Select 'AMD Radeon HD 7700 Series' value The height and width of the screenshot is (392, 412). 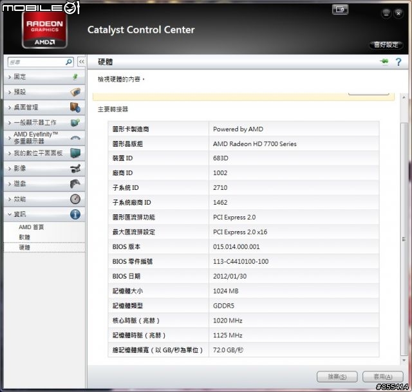pyautogui.click(x=255, y=144)
